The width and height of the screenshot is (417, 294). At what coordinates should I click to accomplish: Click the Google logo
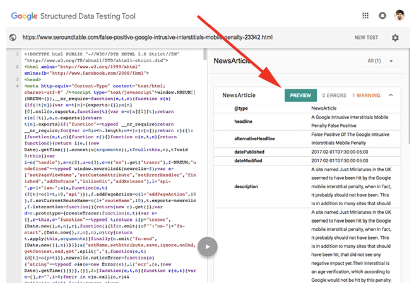(24, 16)
